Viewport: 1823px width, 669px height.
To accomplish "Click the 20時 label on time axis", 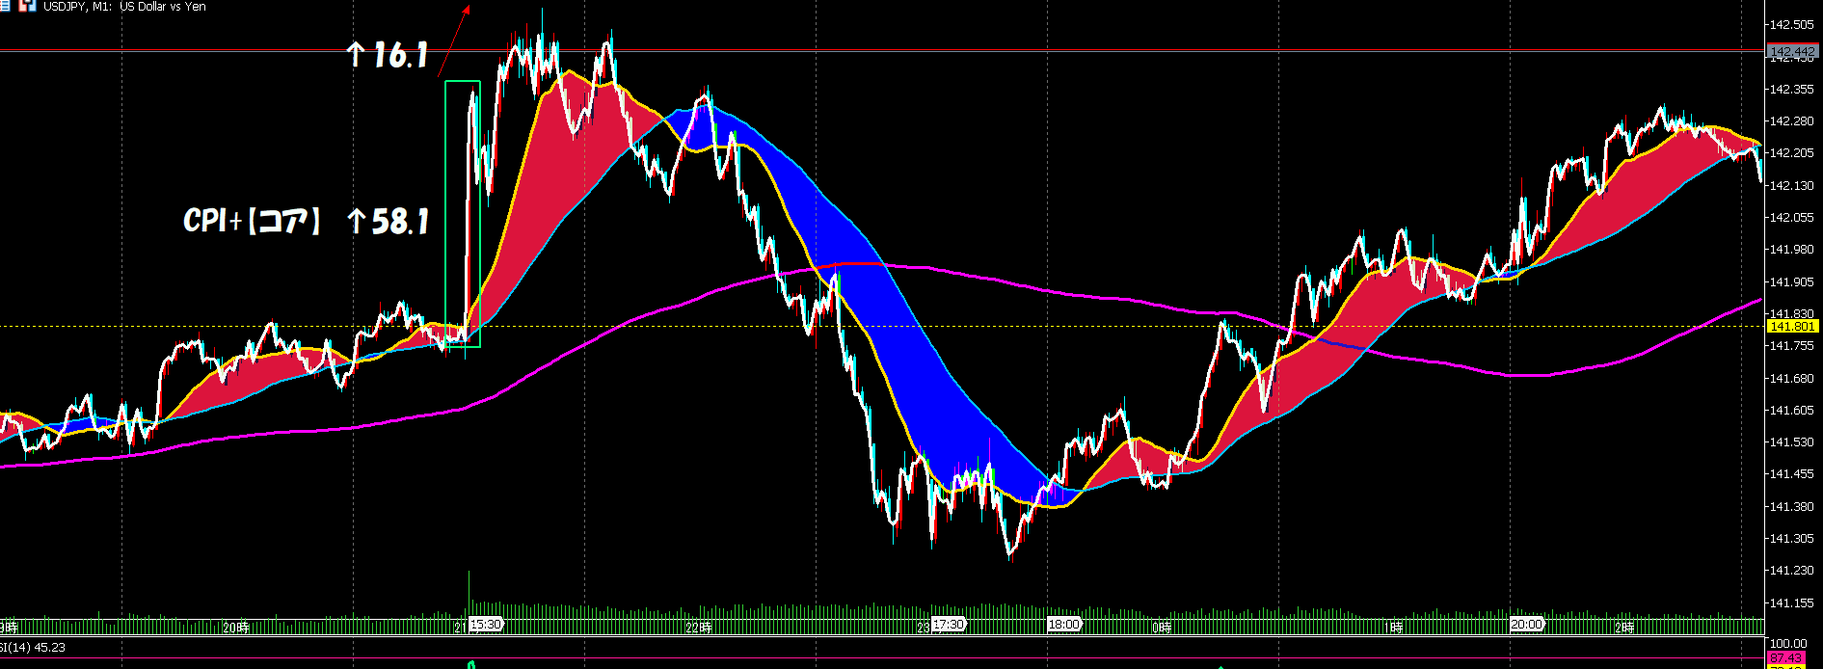I will click(235, 628).
